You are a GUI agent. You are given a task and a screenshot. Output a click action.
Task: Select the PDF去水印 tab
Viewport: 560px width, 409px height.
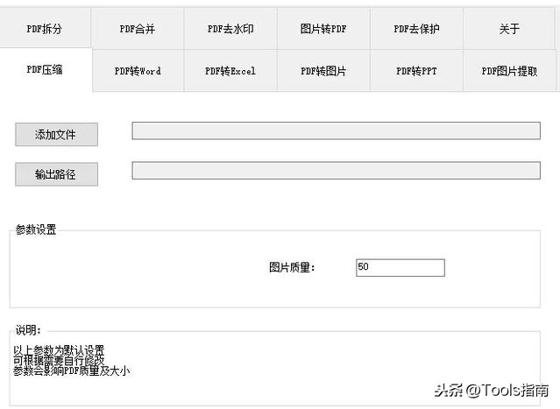tap(230, 29)
